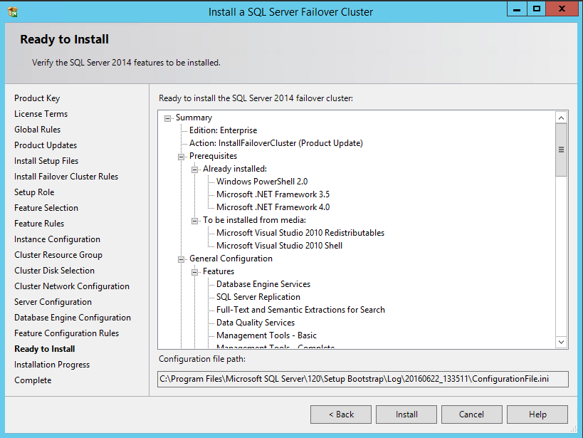Select the Install Setup Files step
Viewport: 583px width, 438px height.
pos(46,161)
